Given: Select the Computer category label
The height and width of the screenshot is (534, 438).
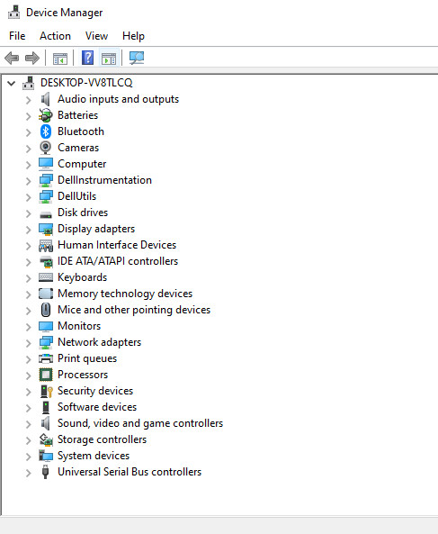Looking at the screenshot, I should pyautogui.click(x=82, y=164).
